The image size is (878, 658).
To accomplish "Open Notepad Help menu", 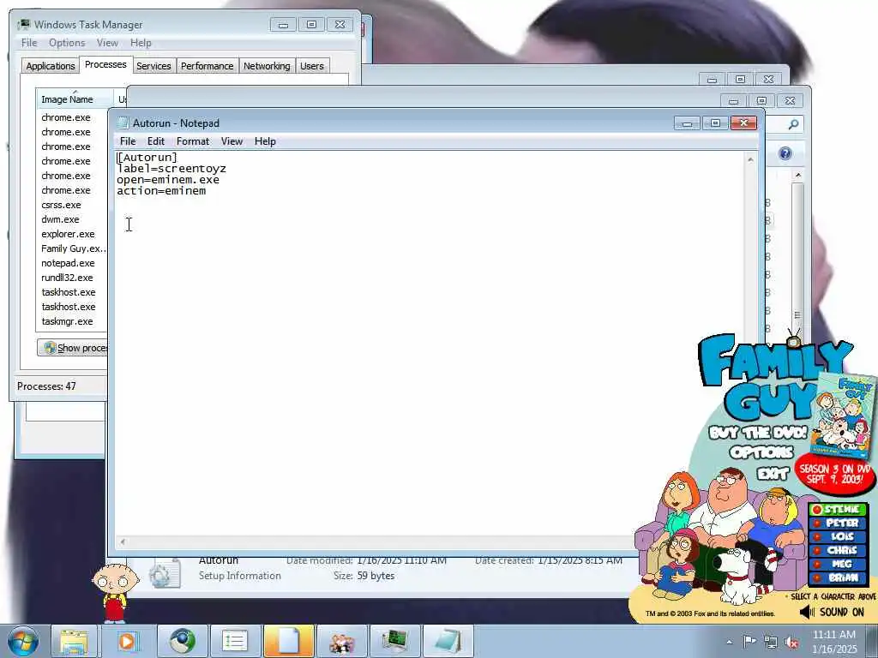I will click(265, 141).
